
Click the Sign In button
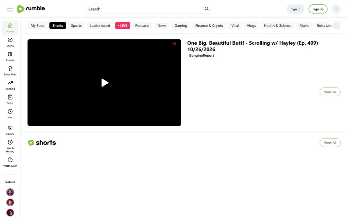(295, 9)
